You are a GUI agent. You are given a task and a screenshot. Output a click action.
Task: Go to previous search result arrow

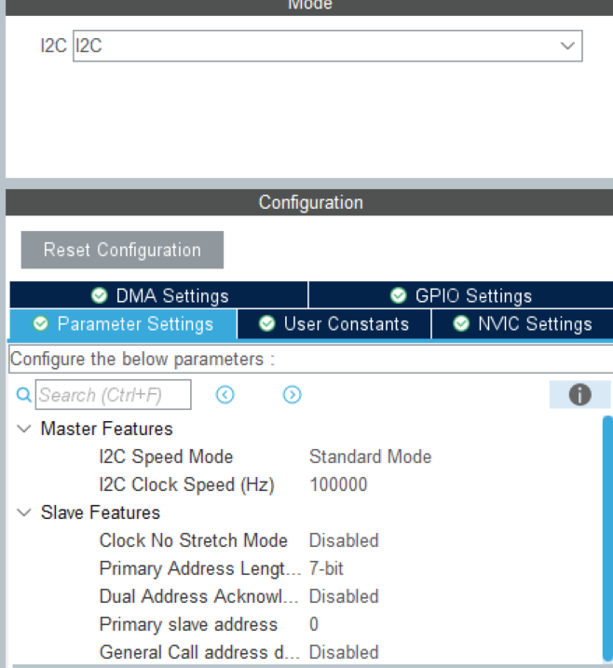(x=225, y=395)
